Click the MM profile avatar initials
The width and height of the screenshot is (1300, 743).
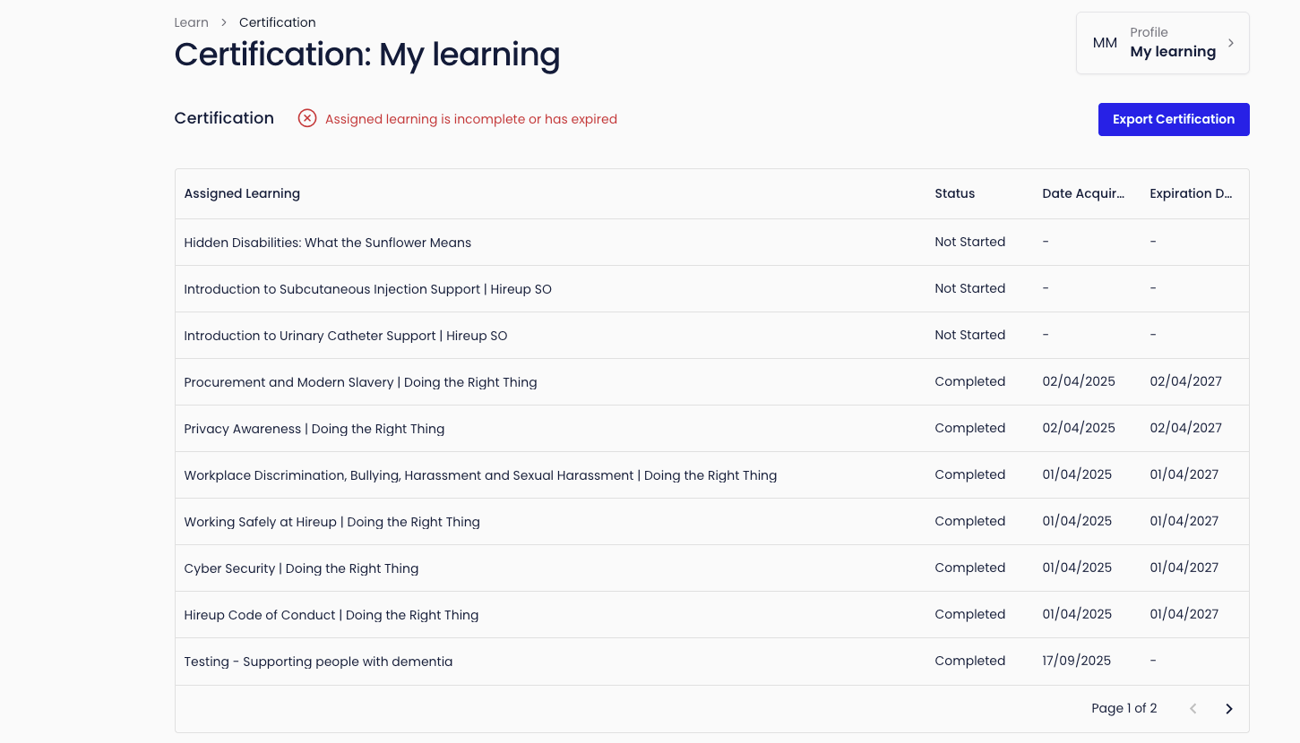point(1105,43)
